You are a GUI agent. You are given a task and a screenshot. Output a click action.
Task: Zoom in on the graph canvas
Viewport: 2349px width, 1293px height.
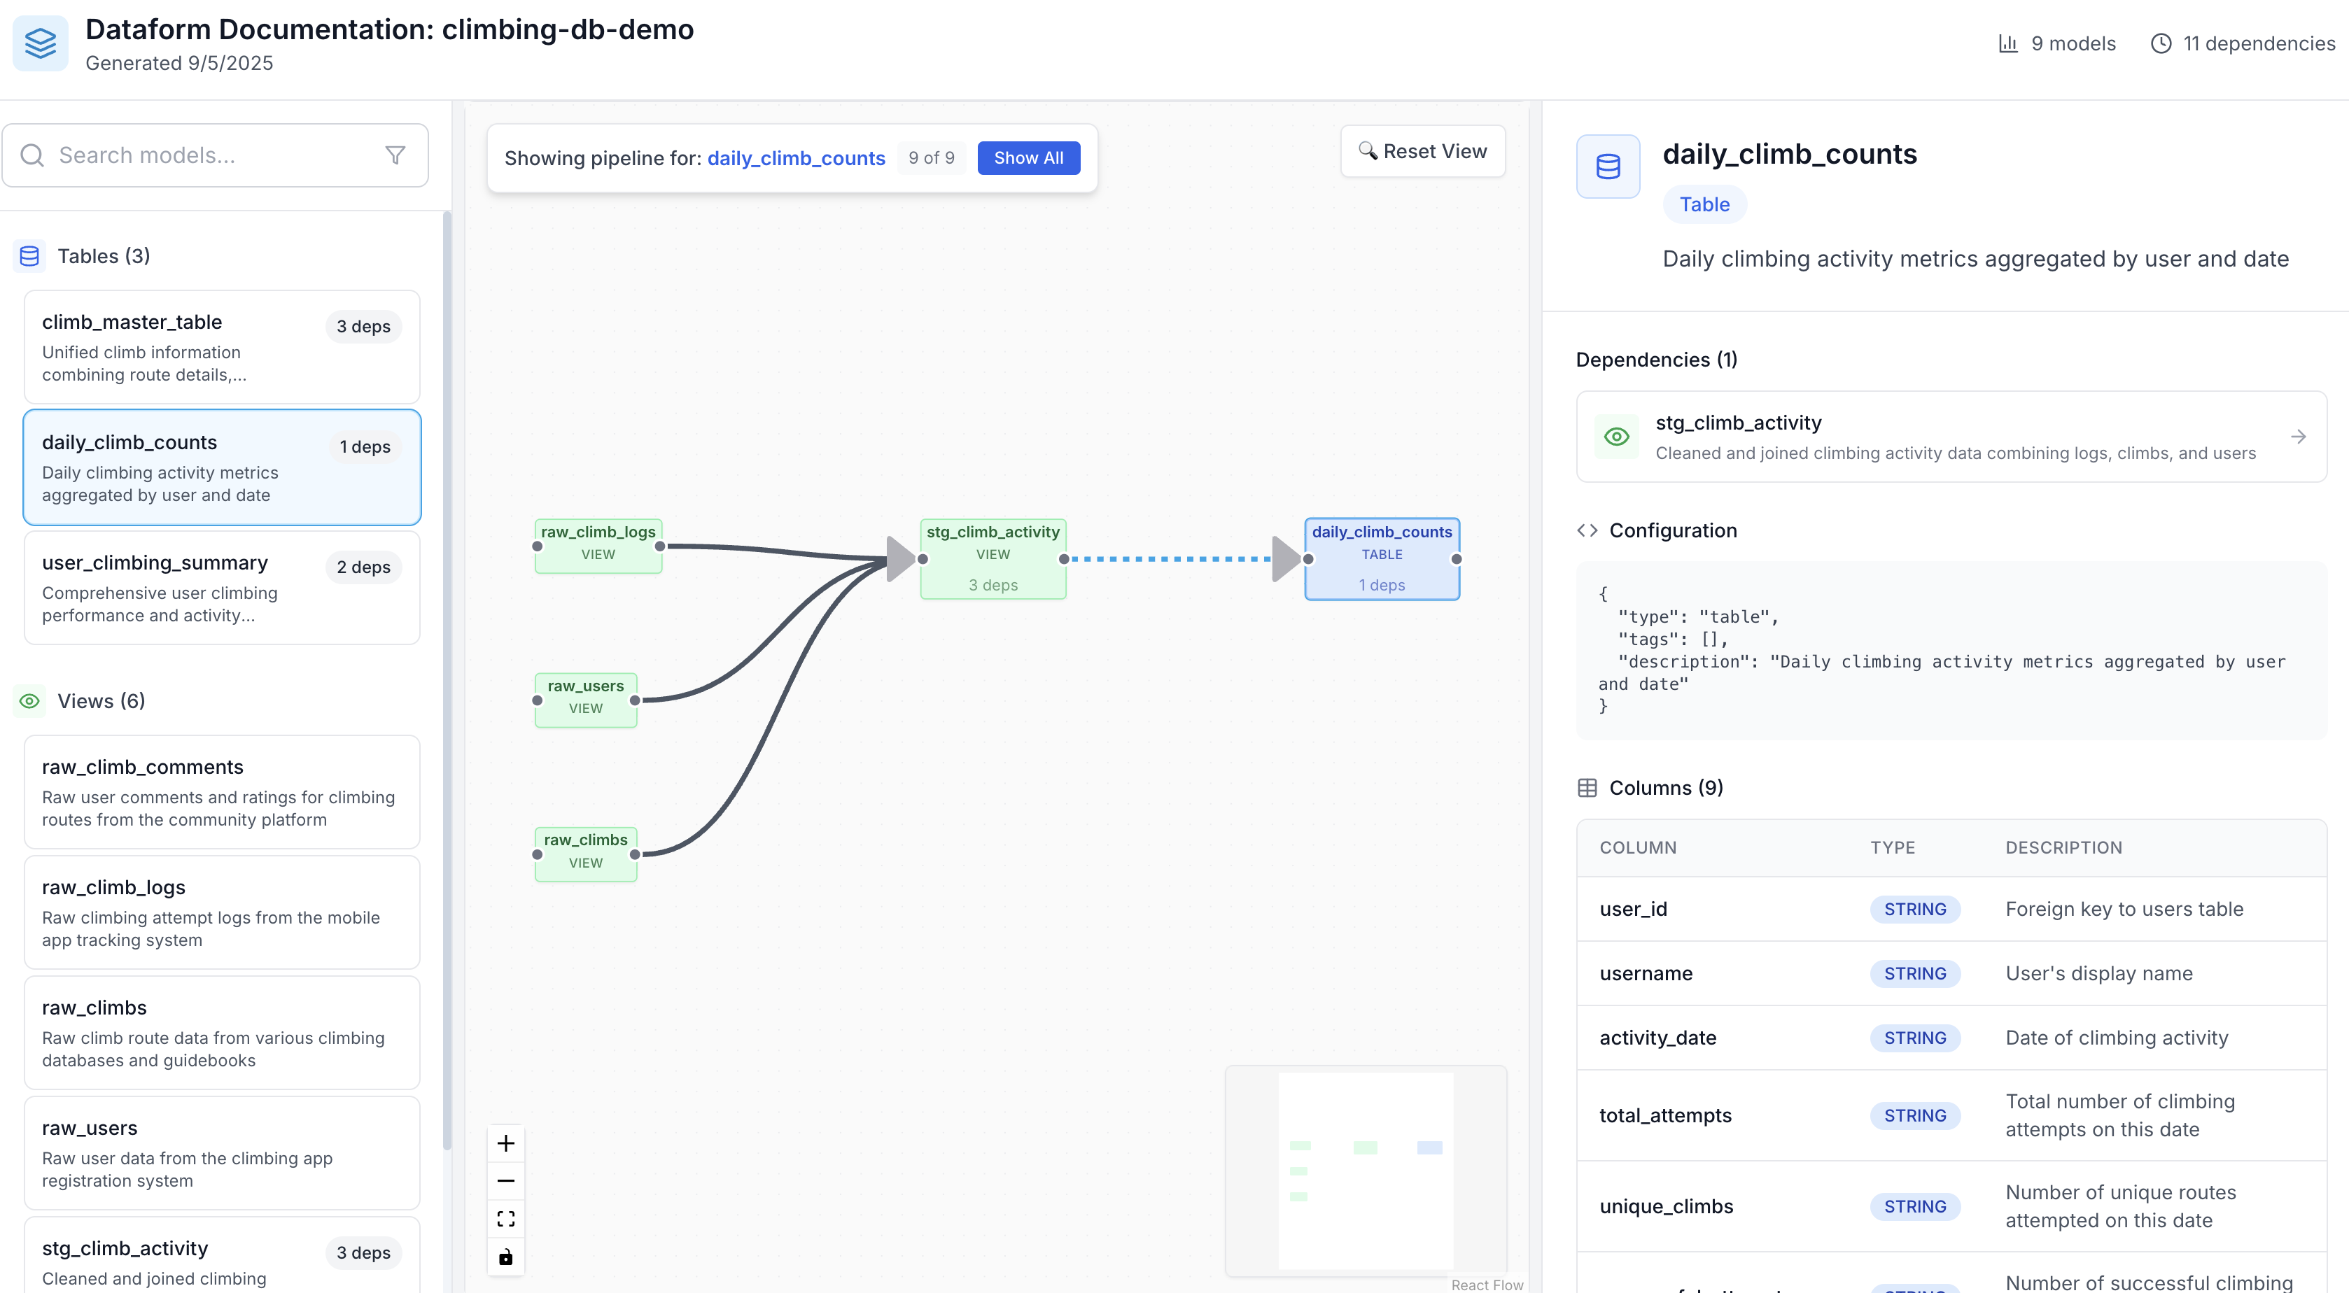[506, 1143]
